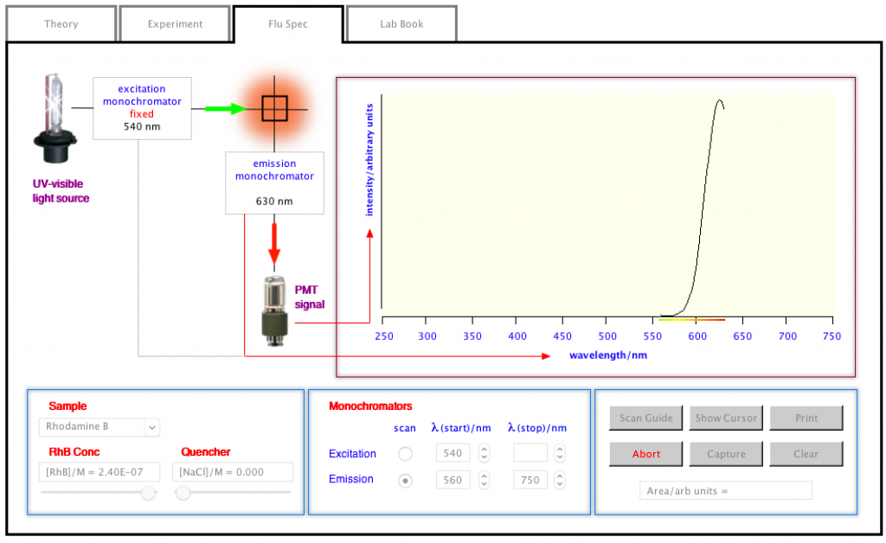886x543 pixels.
Task: Click the Show Cursor button
Action: coord(726,418)
